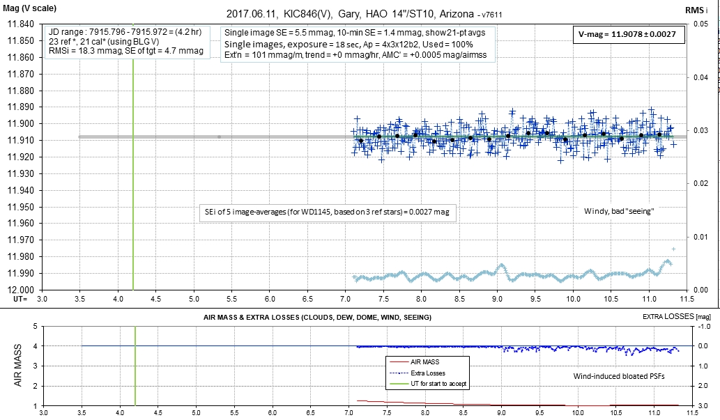Select the SEi of 5 image-averages annotation
The height and width of the screenshot is (420, 720).
pyautogui.click(x=326, y=212)
